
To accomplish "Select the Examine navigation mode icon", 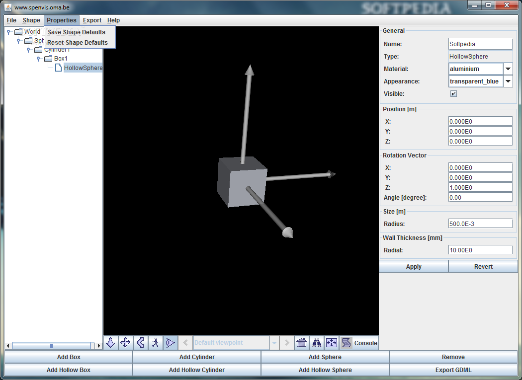I will pos(170,342).
